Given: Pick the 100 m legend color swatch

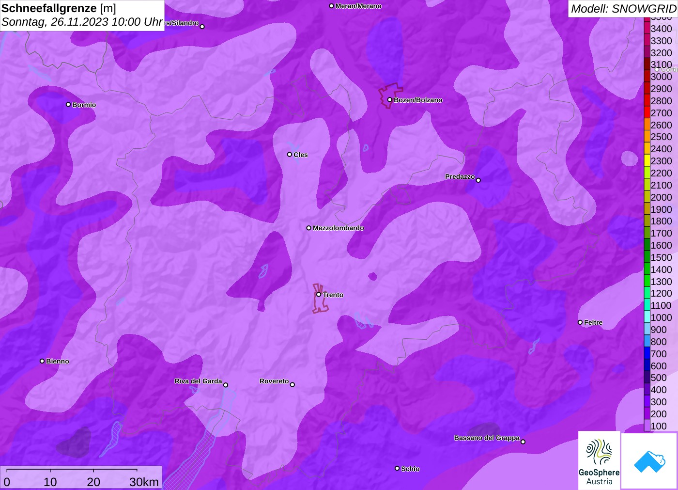Looking at the screenshot, I should [647, 426].
